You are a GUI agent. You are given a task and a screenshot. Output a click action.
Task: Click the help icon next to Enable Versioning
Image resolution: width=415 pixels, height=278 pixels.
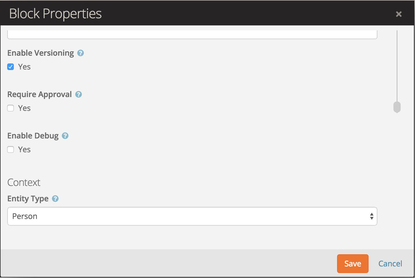click(80, 53)
